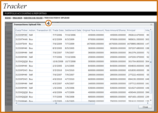The width and height of the screenshot is (158, 113).
Task: Click principal value 361379.200000
Action: (x=136, y=53)
